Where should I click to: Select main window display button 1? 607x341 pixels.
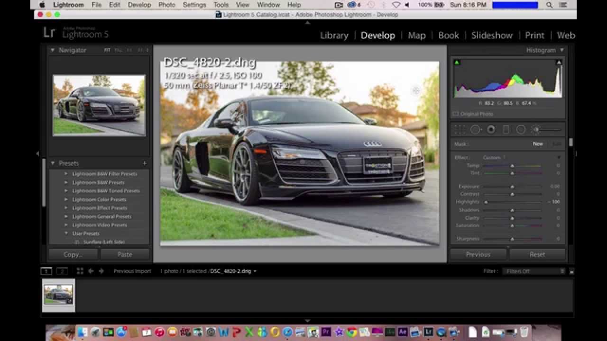point(46,271)
